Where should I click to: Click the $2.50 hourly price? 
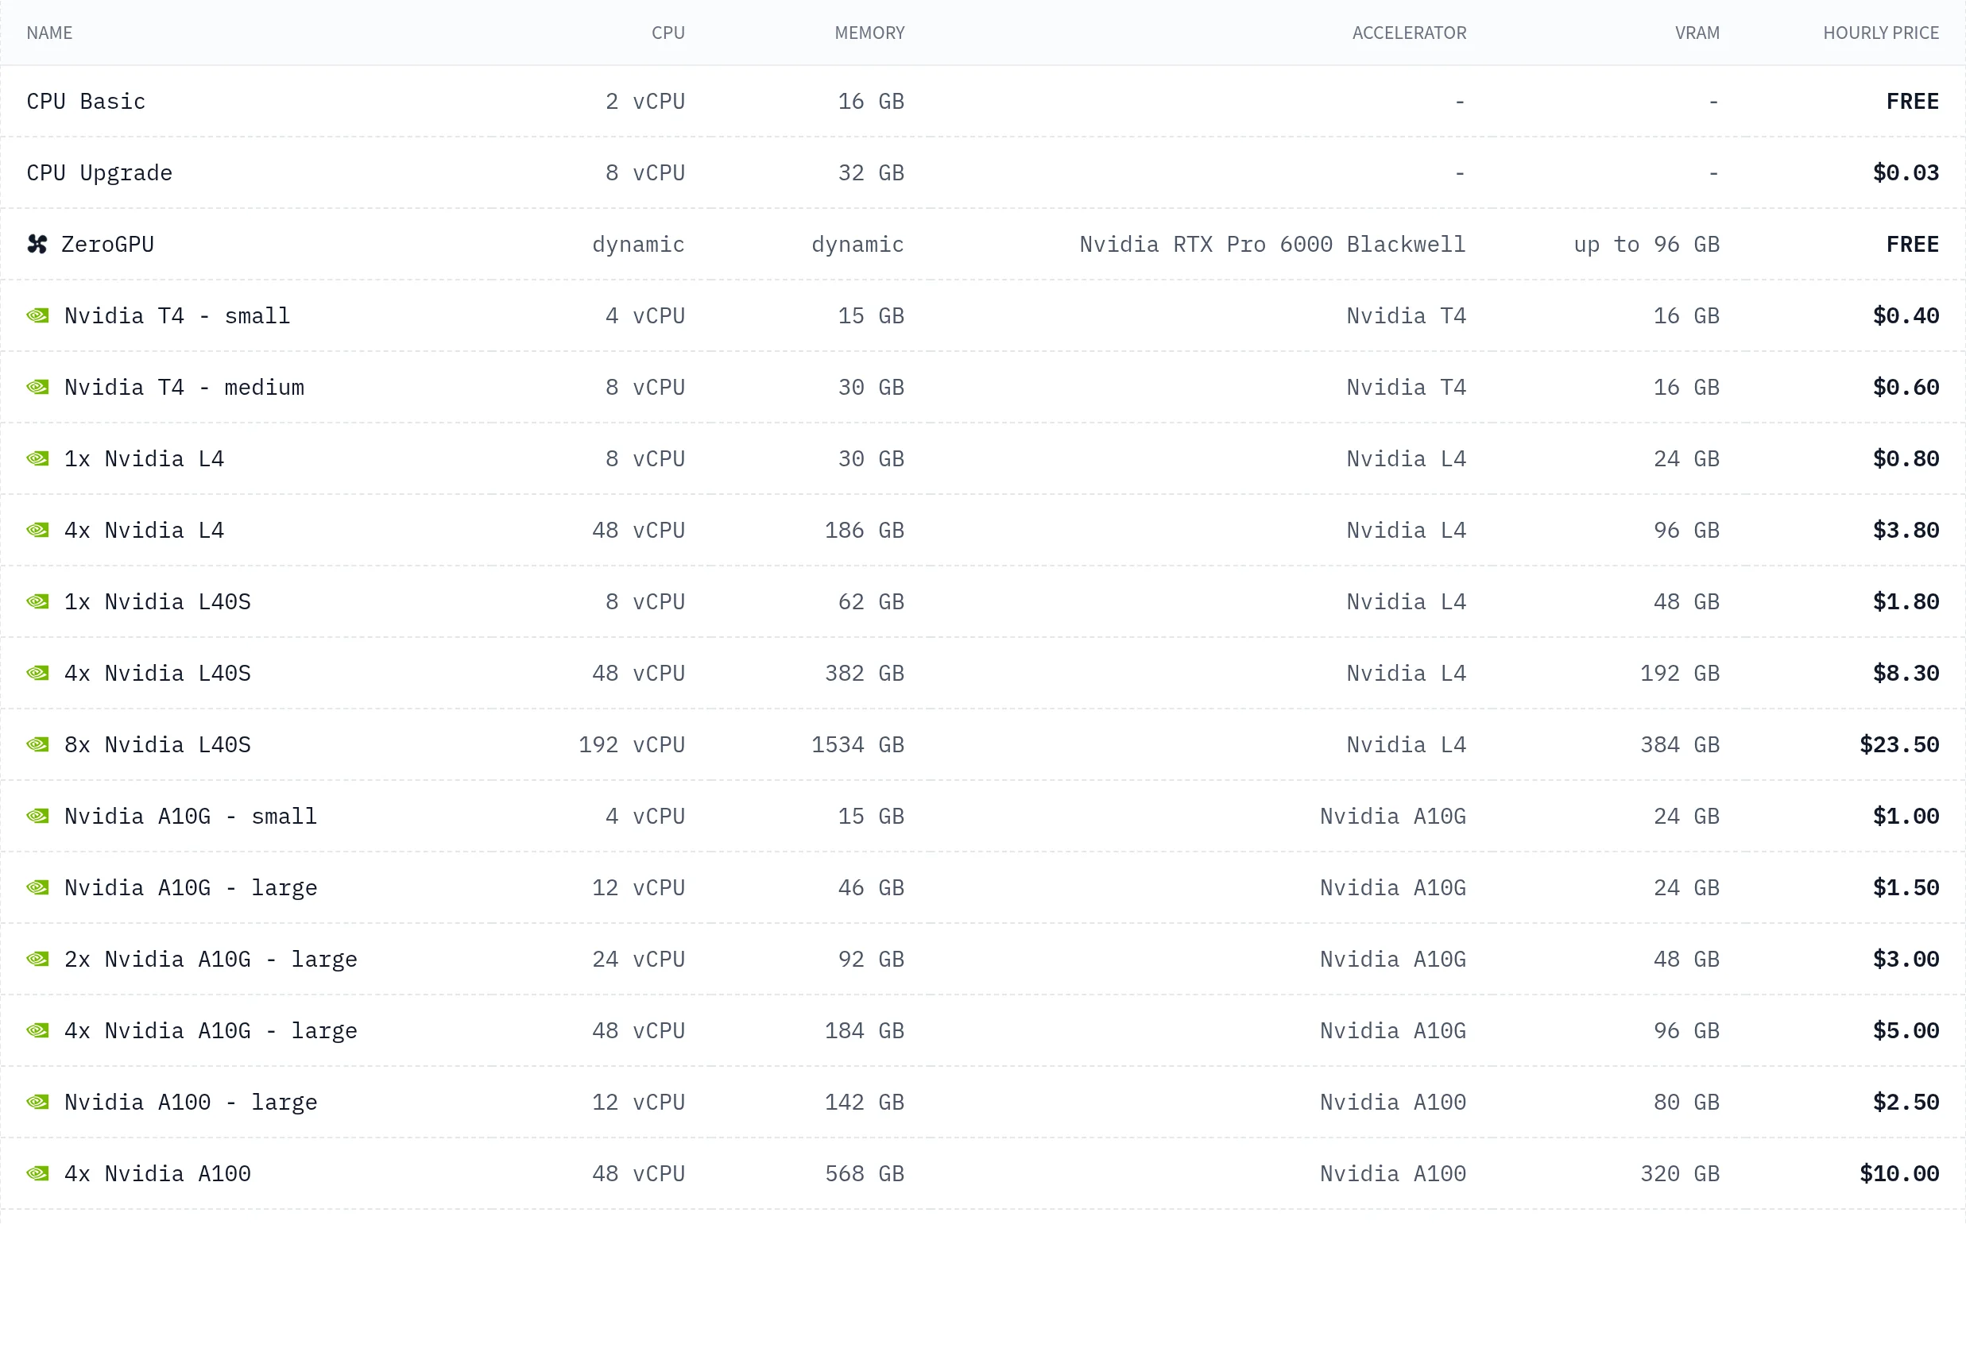point(1906,1102)
